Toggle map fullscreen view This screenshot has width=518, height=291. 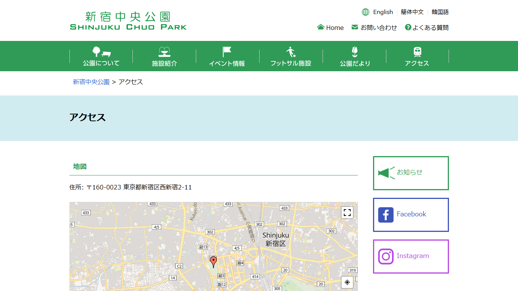pos(347,213)
